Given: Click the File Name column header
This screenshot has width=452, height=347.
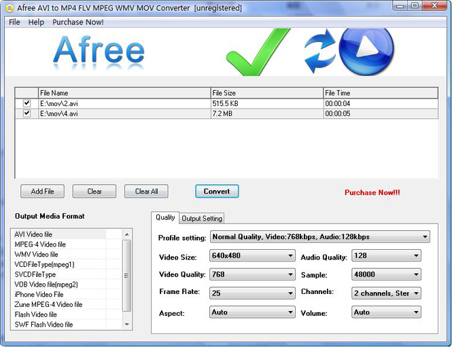Looking at the screenshot, I should click(x=124, y=93).
